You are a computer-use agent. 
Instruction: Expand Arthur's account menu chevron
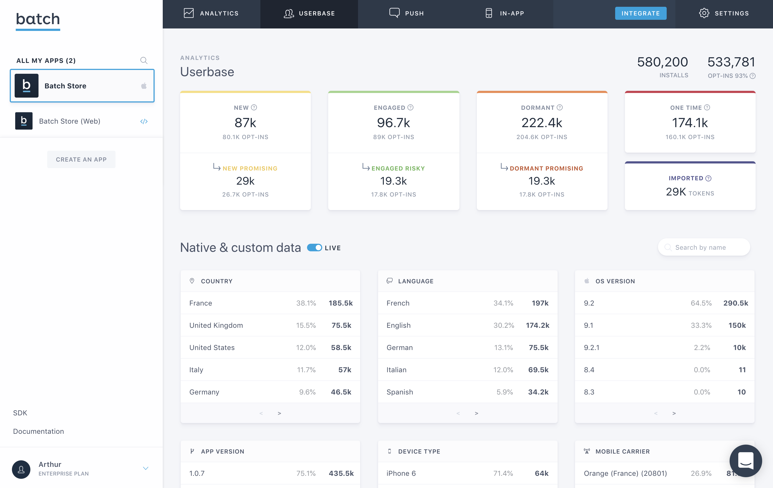(x=145, y=468)
